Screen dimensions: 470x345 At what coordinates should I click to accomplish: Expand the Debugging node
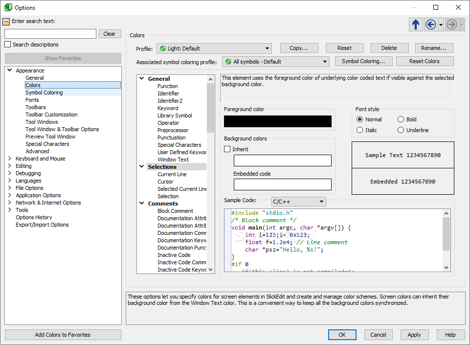coord(10,173)
